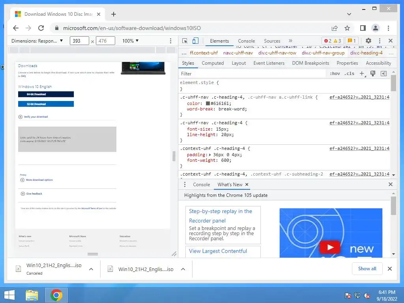Close the Download Windows 10 Disc Image tab
The width and height of the screenshot is (404, 303).
click(x=98, y=14)
